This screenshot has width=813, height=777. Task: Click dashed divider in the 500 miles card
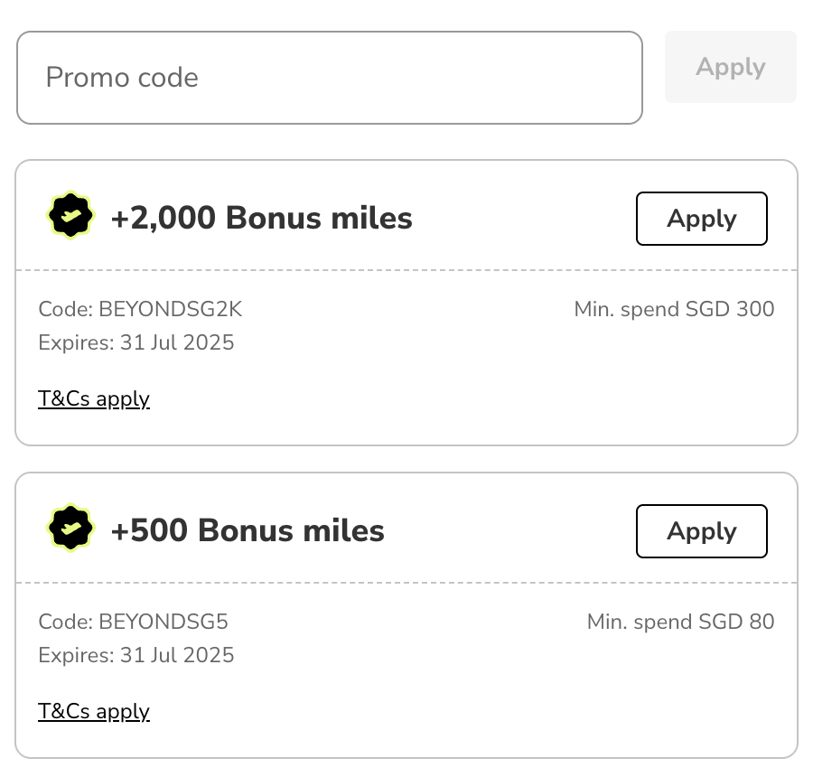pos(406,583)
